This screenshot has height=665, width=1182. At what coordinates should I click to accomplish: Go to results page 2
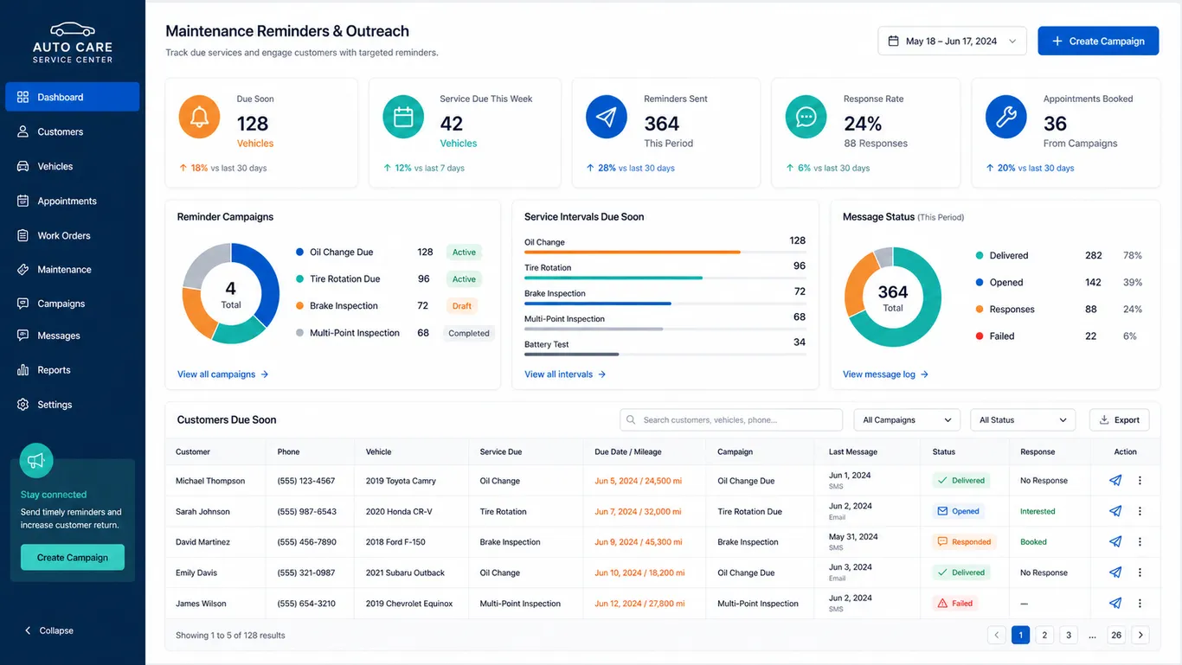[1044, 636]
